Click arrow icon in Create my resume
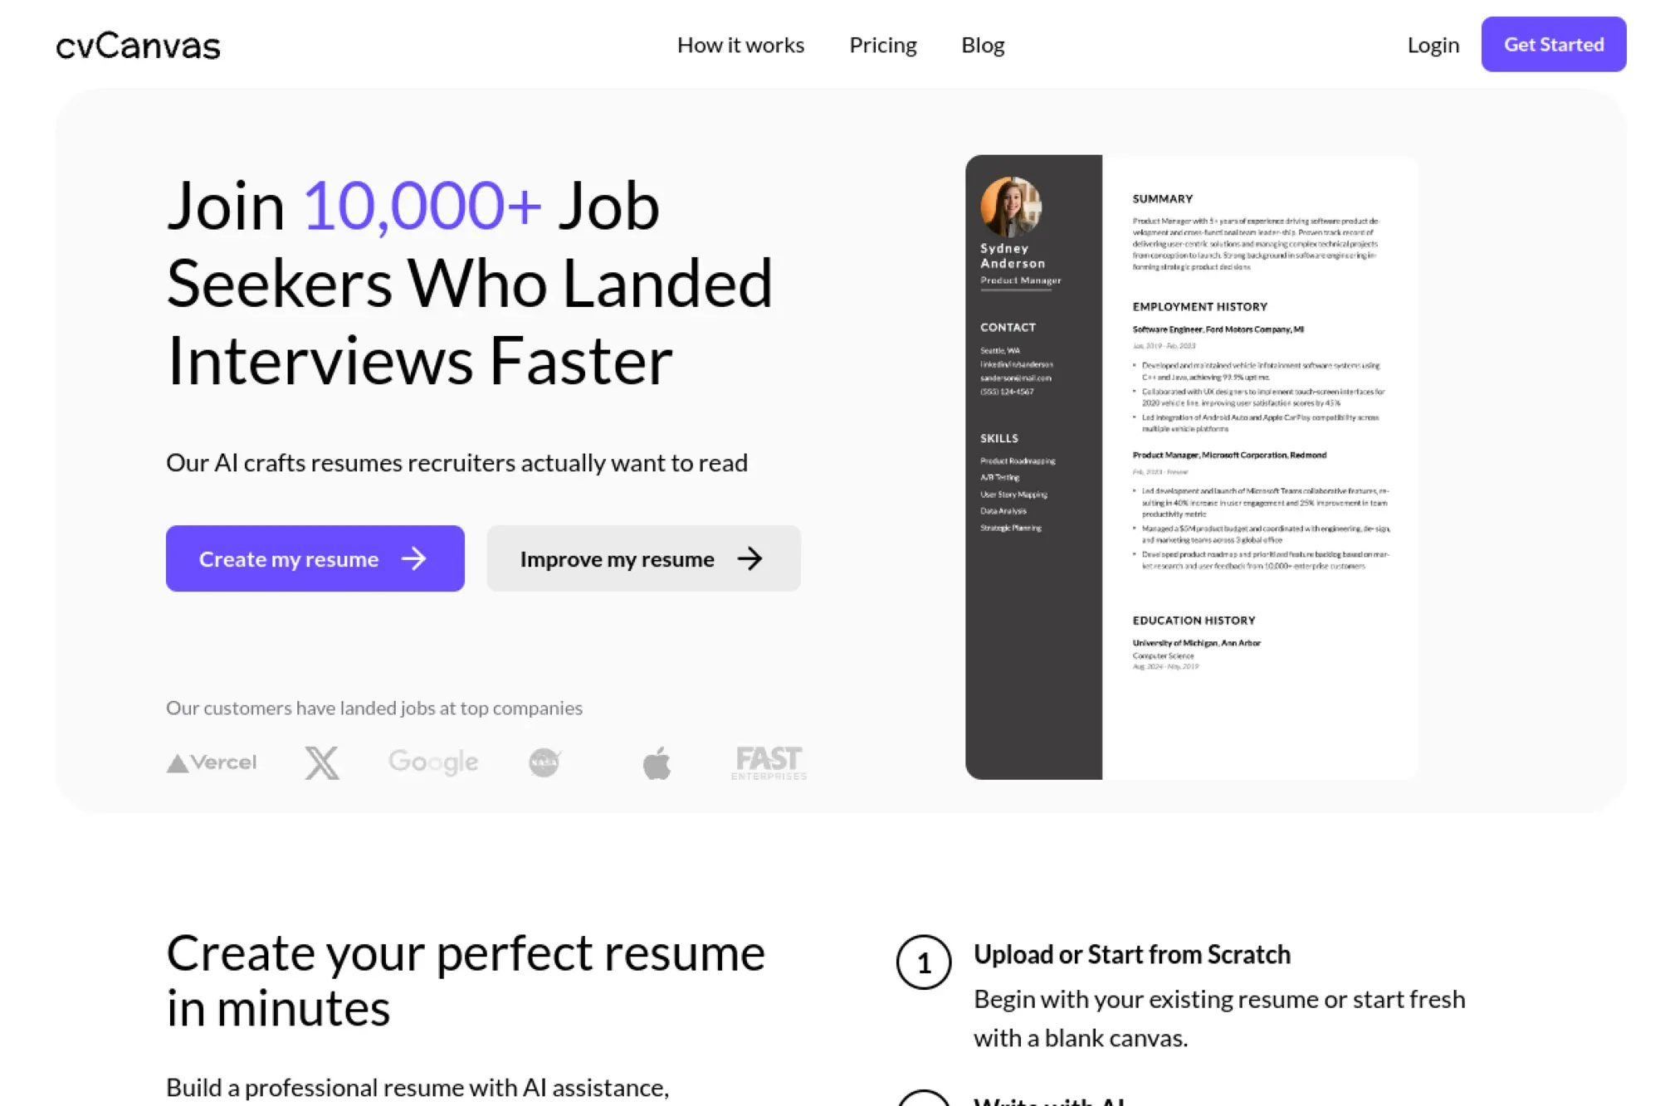This screenshot has width=1660, height=1106. coord(413,558)
